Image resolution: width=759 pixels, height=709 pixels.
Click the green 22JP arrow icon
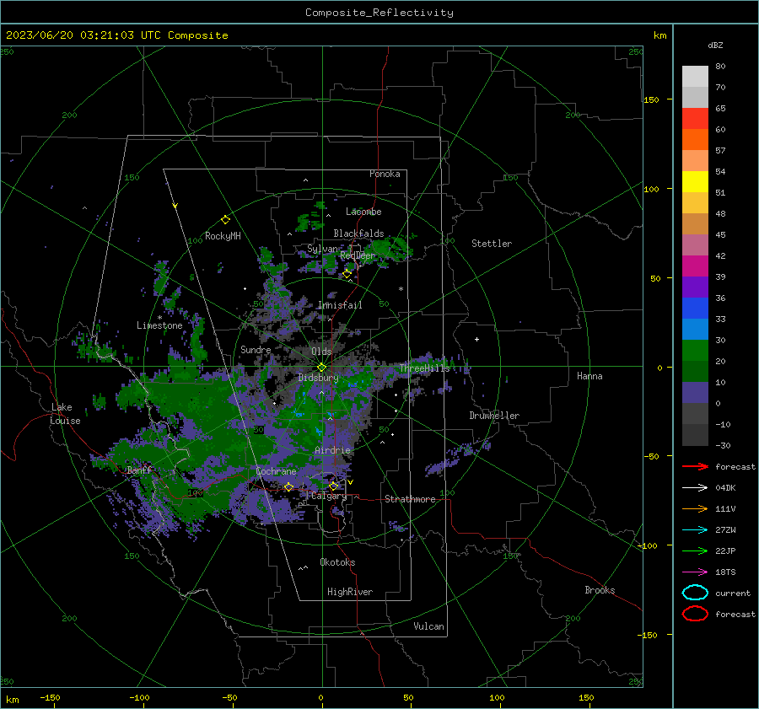(695, 551)
